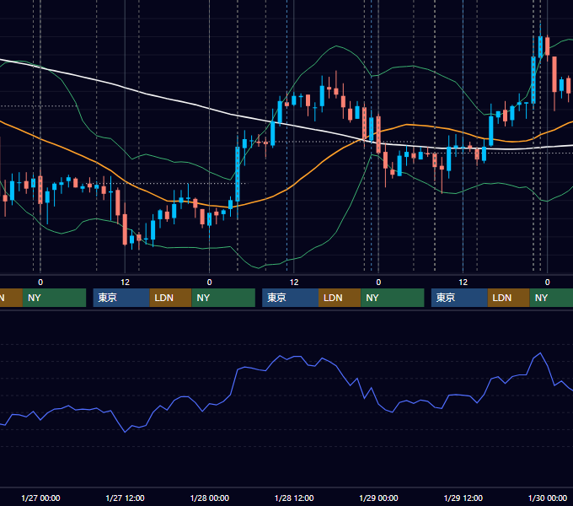573x506 pixels.
Task: Click the 1/29 12:00 time axis label
Action: click(x=463, y=498)
